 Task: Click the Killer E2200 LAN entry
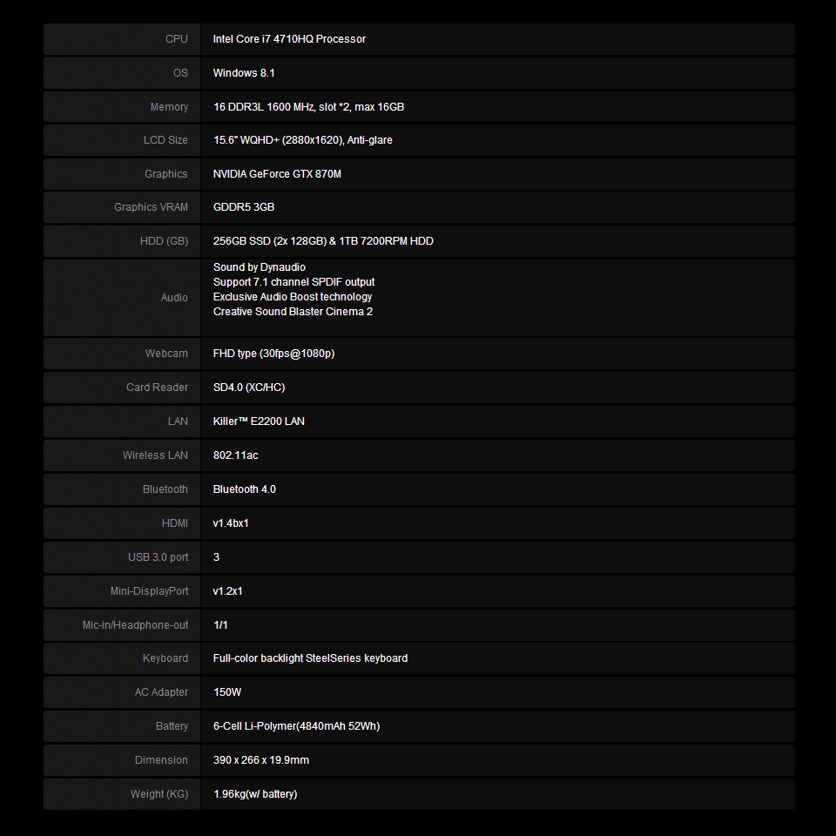(x=259, y=421)
